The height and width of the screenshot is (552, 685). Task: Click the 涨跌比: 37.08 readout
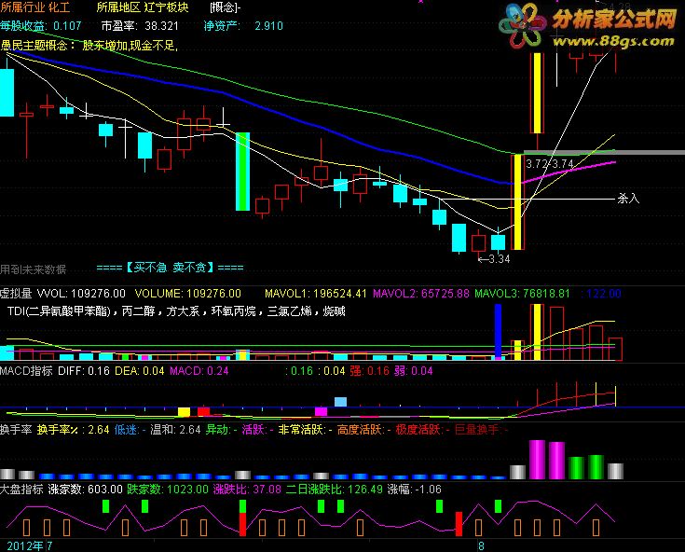pyautogui.click(x=247, y=490)
